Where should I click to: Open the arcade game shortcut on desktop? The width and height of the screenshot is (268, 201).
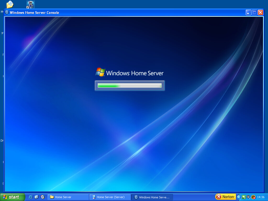click(x=31, y=4)
